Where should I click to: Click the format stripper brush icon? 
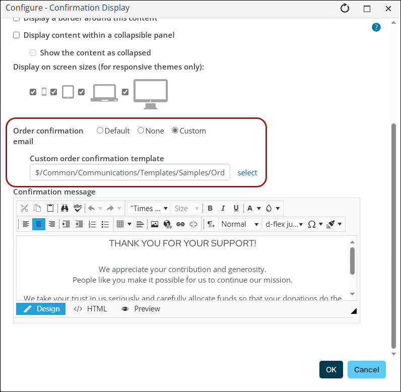coord(330,224)
